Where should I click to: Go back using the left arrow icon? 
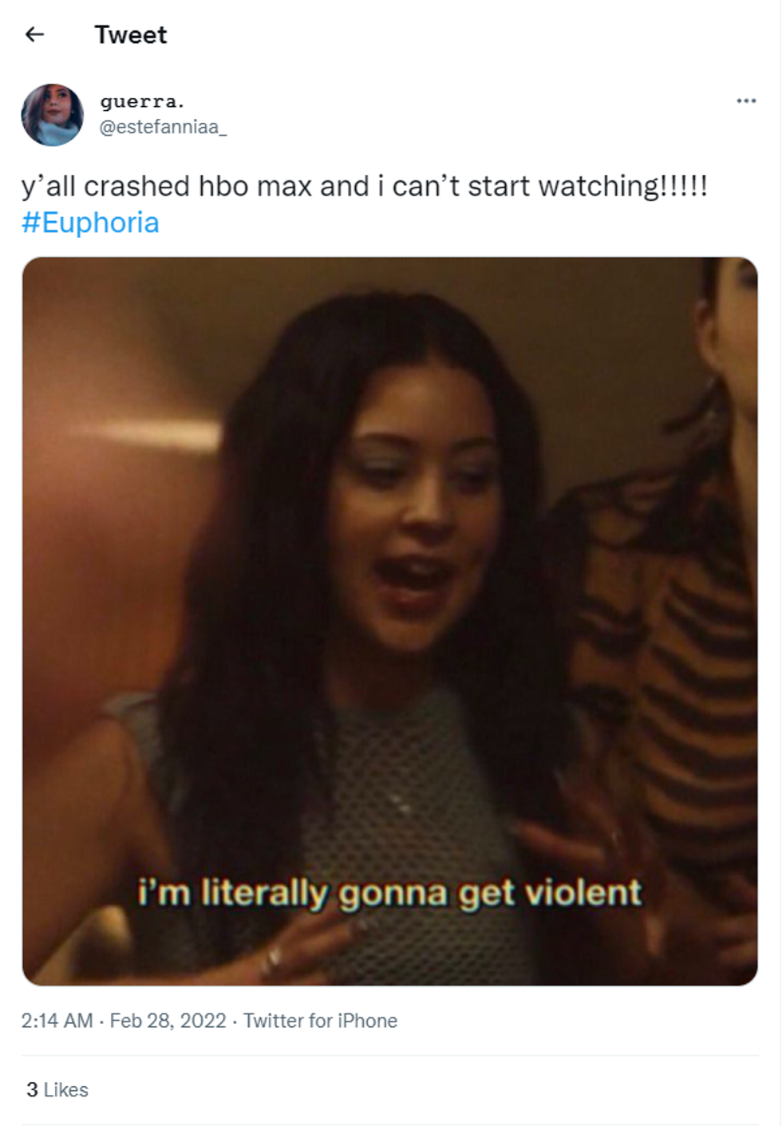pos(34,34)
